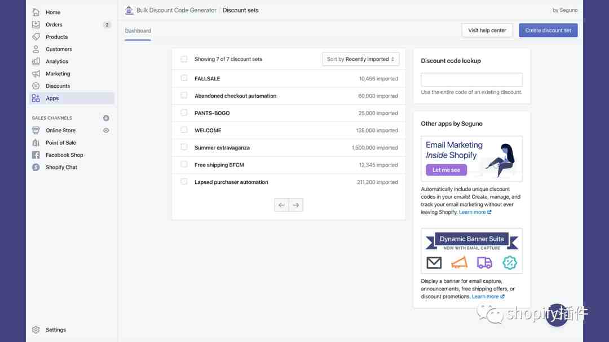Click the Settings gear icon

coord(36,330)
